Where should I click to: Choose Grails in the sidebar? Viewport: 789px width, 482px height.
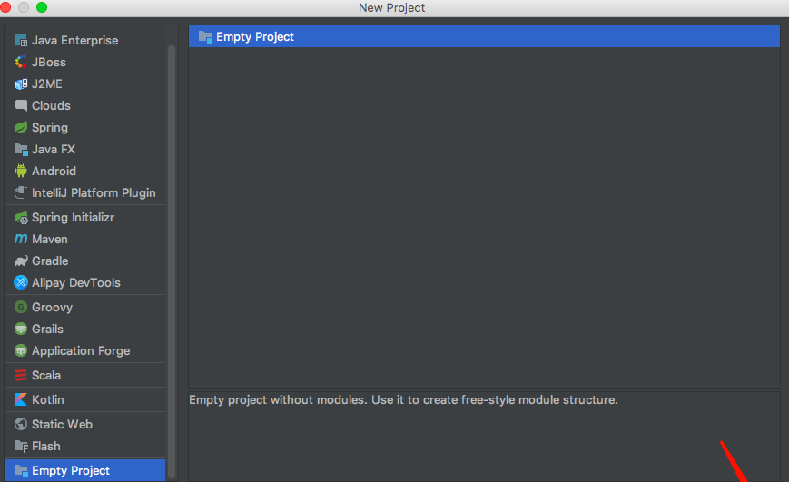coord(84,329)
